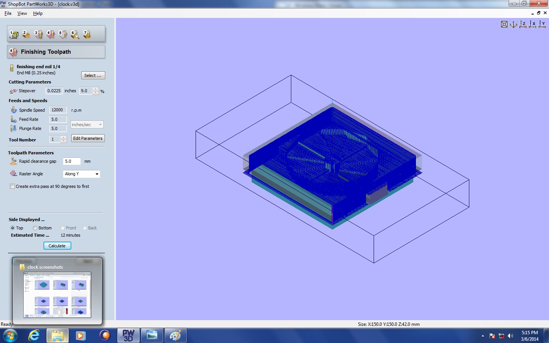Click the volume speaker tray icon
Screen dimensions: 549x343
(510, 336)
